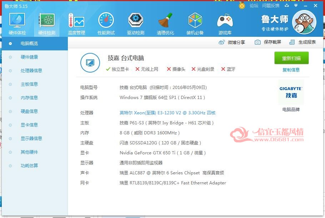
Task: Click the 光盘刻录 status item
Action: click(203, 69)
